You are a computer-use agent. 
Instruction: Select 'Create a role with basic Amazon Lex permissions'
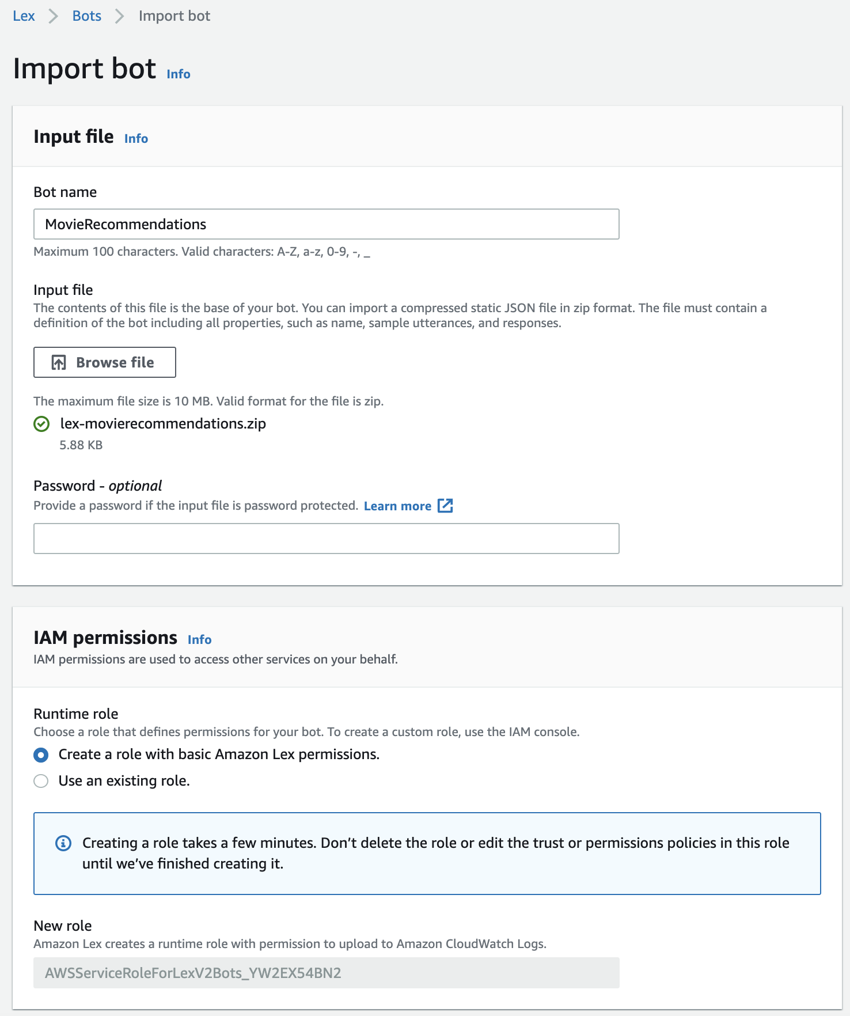pyautogui.click(x=41, y=755)
